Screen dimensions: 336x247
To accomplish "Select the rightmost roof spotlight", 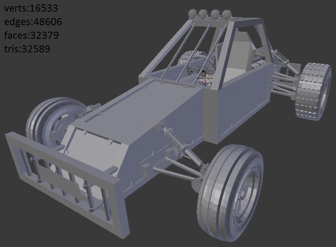I will [226, 14].
